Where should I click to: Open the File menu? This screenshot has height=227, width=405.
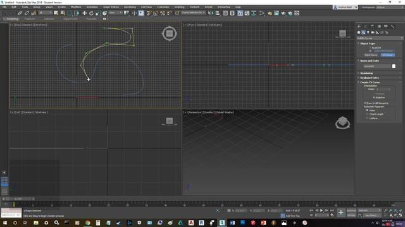pos(4,7)
